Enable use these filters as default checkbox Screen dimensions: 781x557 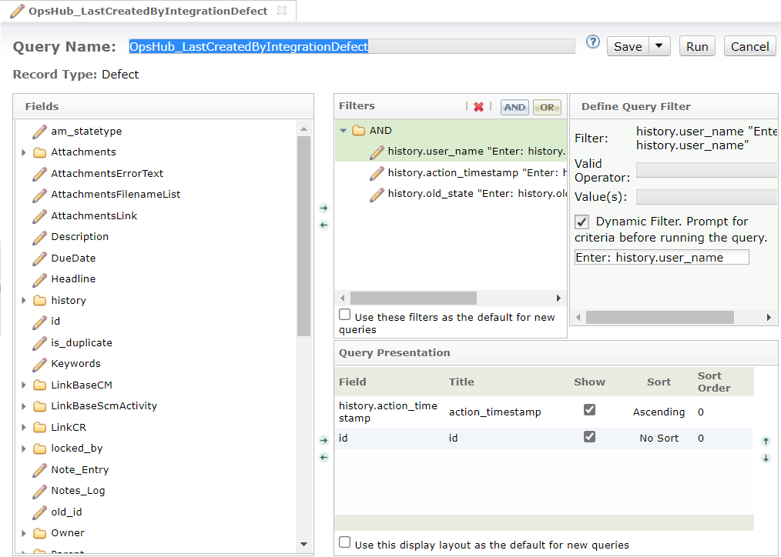tap(345, 315)
